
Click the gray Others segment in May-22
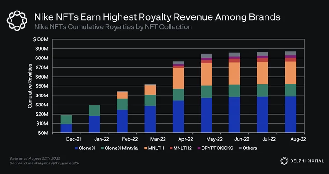[x=207, y=56]
